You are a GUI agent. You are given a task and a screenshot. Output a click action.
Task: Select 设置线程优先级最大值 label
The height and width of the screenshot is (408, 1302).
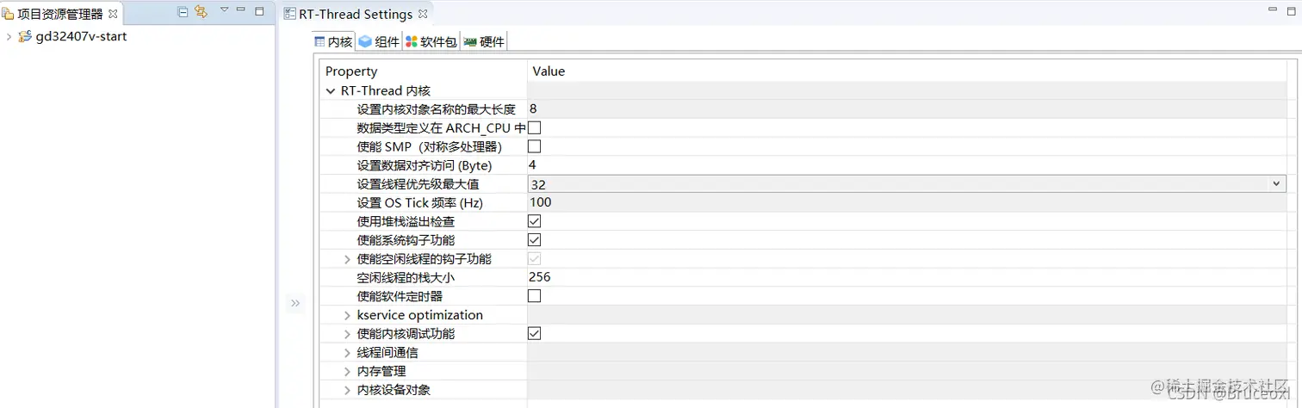[418, 184]
